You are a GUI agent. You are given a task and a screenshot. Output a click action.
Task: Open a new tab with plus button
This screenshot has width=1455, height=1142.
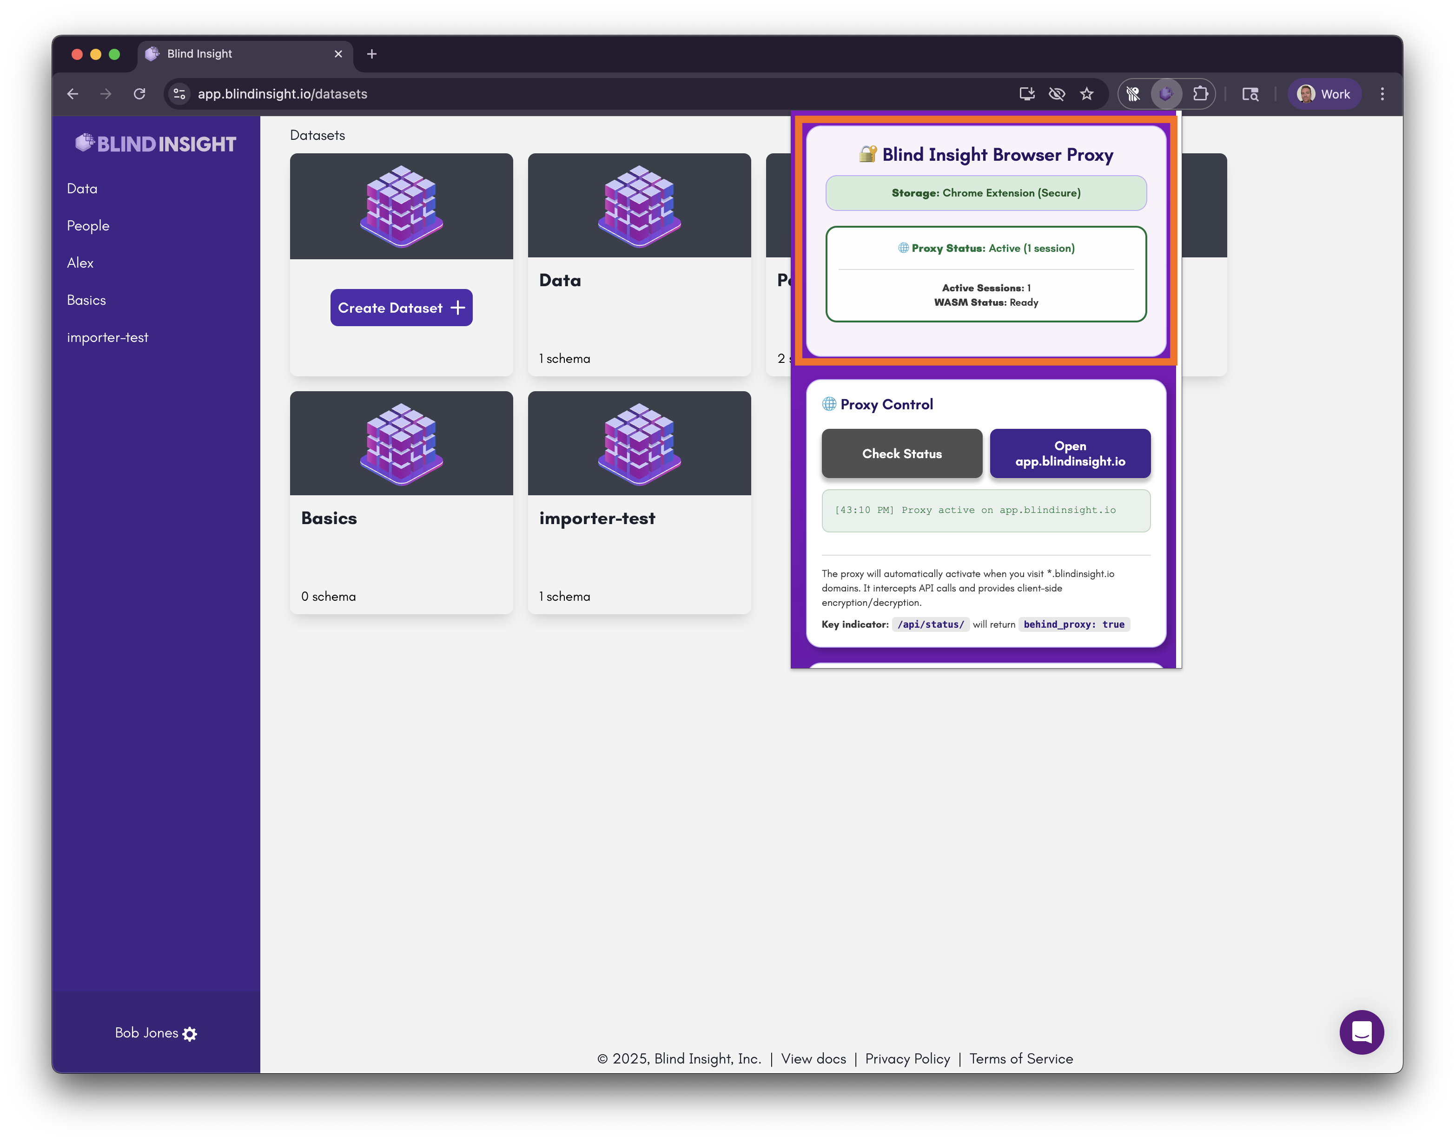(372, 54)
